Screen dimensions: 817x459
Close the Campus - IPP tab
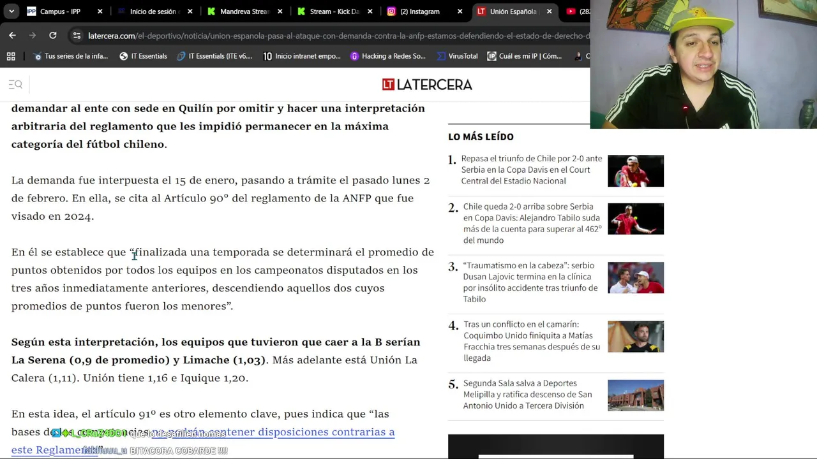pyautogui.click(x=100, y=11)
